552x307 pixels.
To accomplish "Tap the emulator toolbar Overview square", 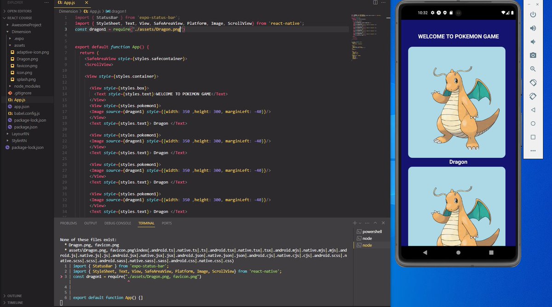I will tap(533, 137).
